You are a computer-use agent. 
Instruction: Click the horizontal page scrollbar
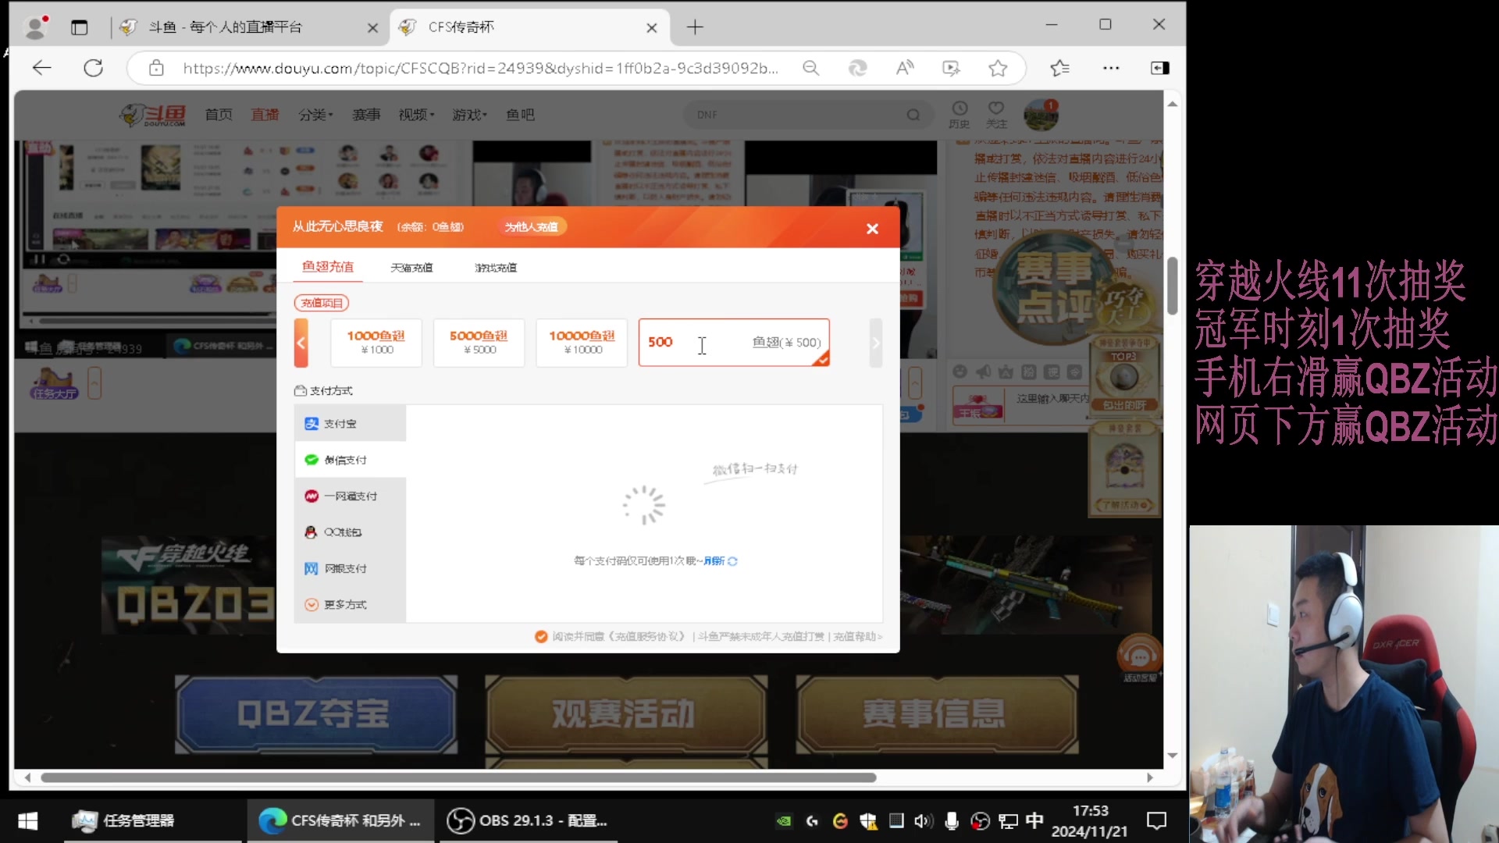[458, 777]
